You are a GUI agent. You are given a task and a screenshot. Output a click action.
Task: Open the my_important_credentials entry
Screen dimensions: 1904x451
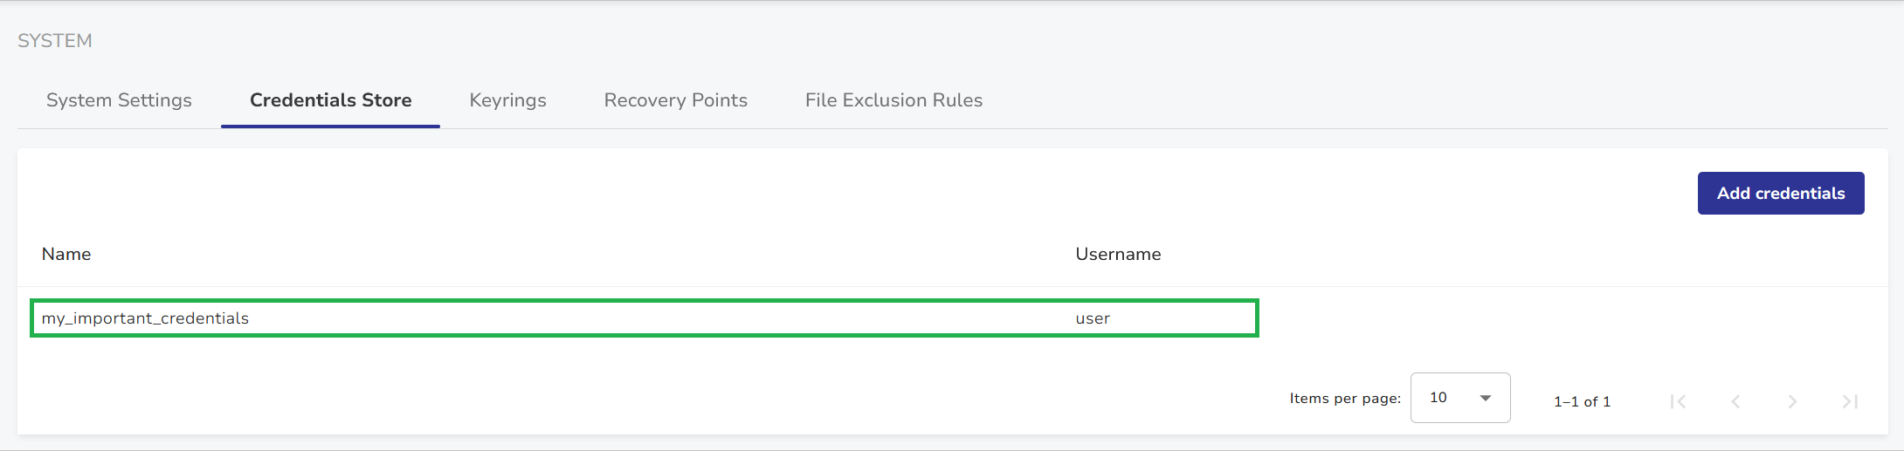point(145,318)
